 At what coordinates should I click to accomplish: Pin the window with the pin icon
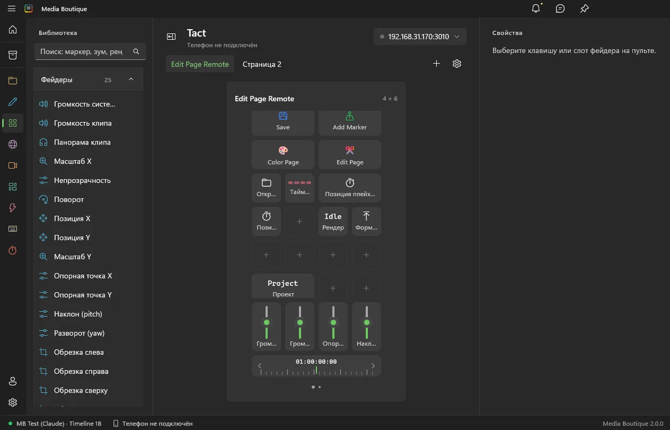(x=584, y=8)
